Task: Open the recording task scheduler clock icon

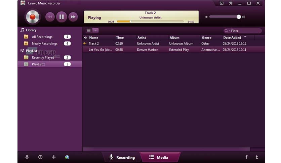Action: click(40, 157)
